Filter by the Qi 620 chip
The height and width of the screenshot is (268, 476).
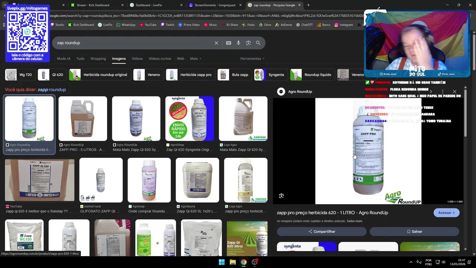(52, 75)
